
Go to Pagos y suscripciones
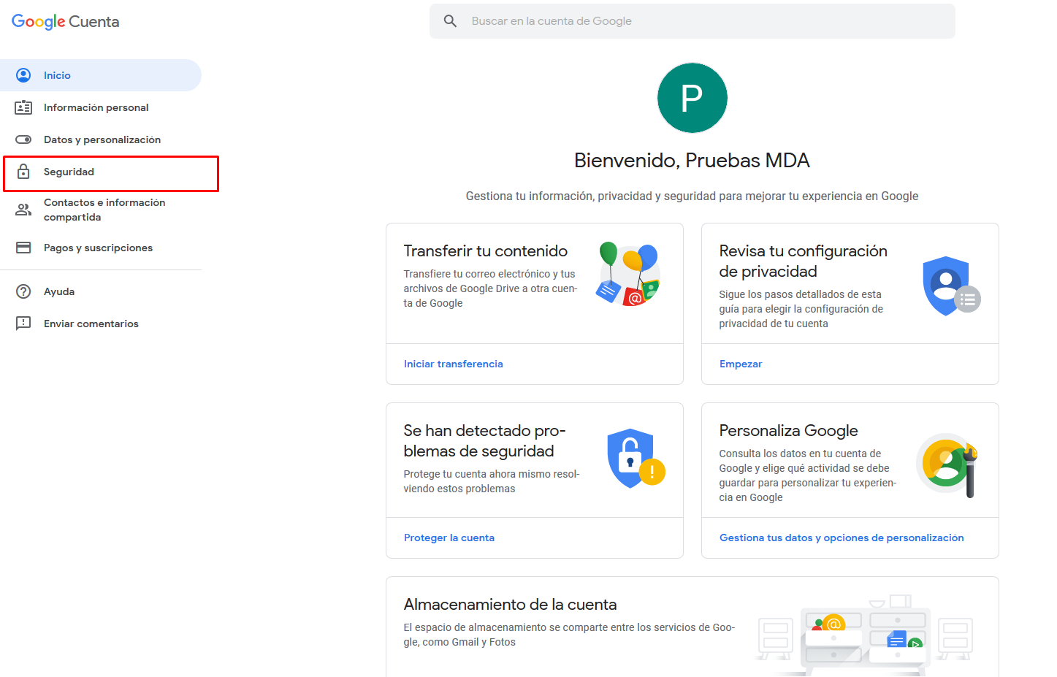101,248
